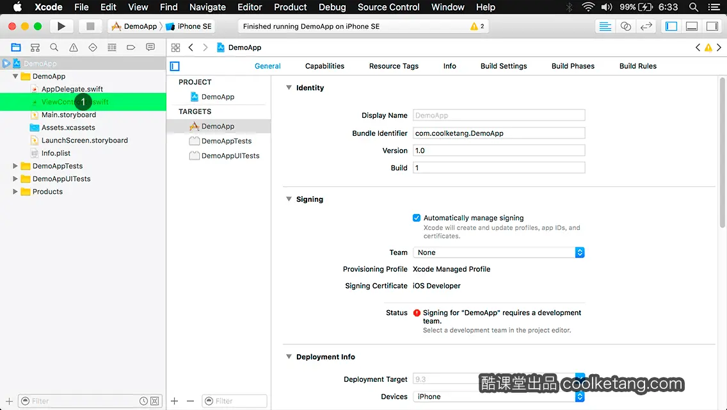Open related items grid menu
This screenshot has height=410, width=727.
(175, 47)
